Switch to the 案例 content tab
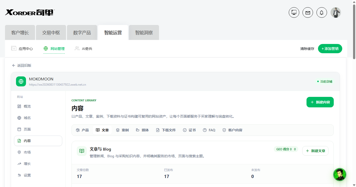This screenshot has height=187, width=356. (x=122, y=130)
